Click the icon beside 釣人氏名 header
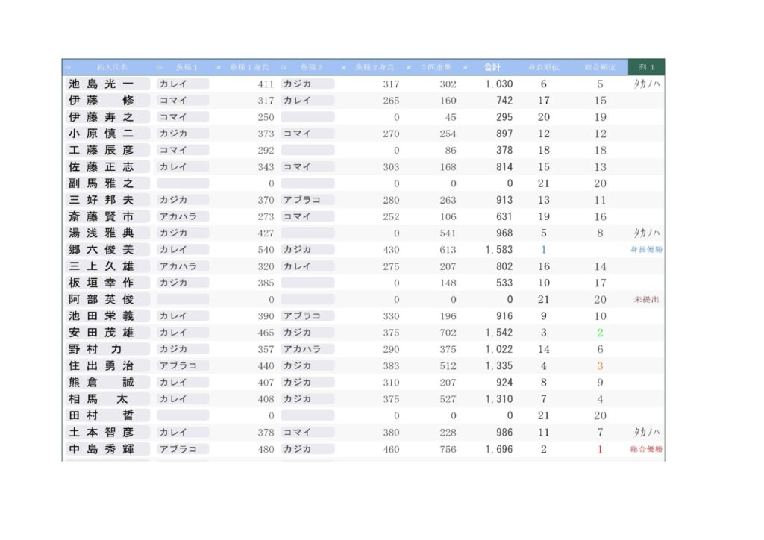The height and width of the screenshot is (540, 764). tap(68, 68)
